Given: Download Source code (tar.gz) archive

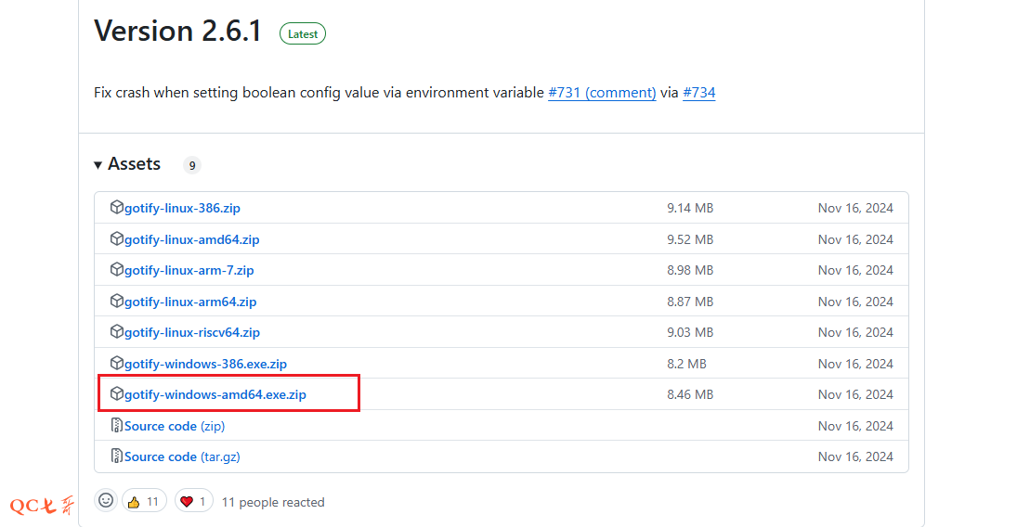Looking at the screenshot, I should [x=182, y=456].
